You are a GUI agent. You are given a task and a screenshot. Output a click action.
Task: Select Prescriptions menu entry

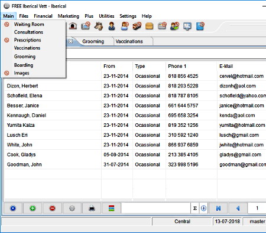pyautogui.click(x=34, y=40)
